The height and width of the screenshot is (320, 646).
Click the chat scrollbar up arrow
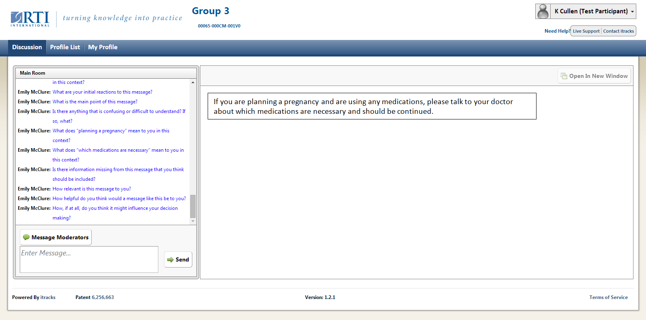point(193,82)
